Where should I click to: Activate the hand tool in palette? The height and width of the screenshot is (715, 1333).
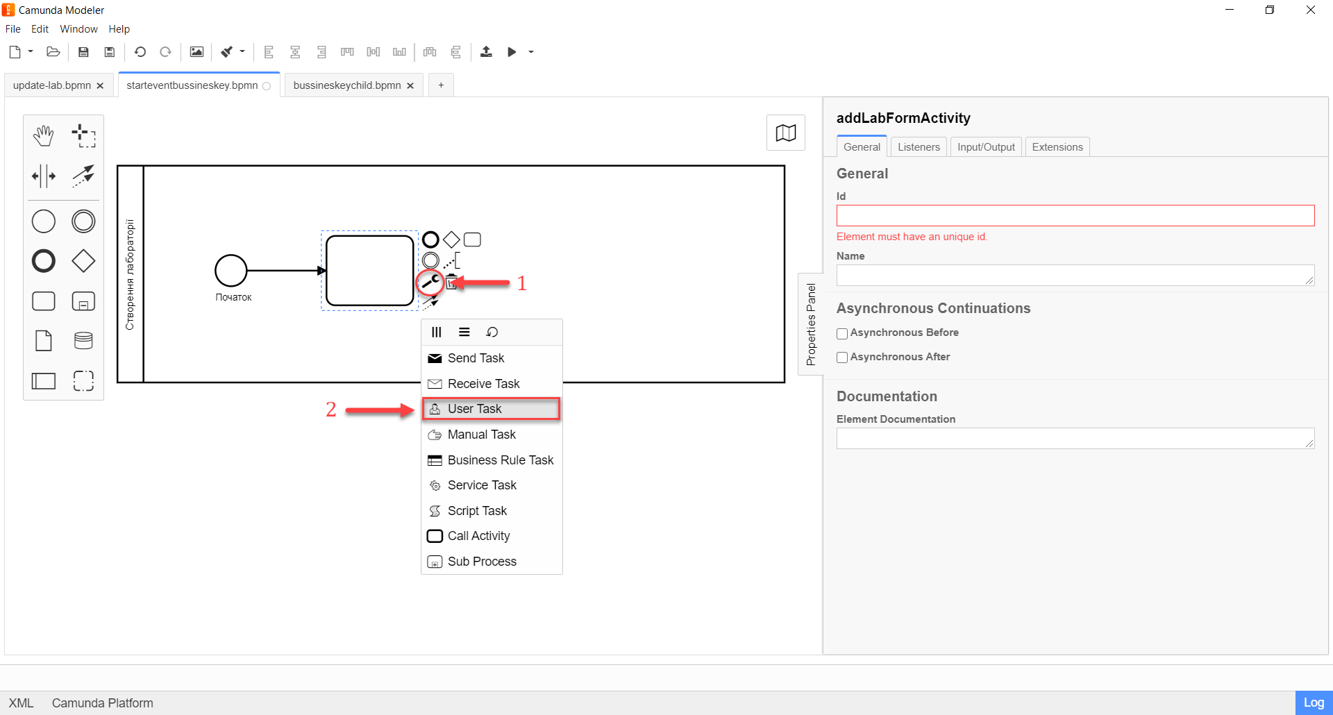pyautogui.click(x=44, y=136)
